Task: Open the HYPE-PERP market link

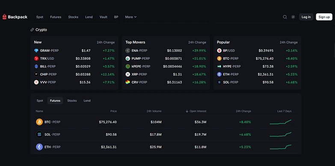Action: (232, 66)
